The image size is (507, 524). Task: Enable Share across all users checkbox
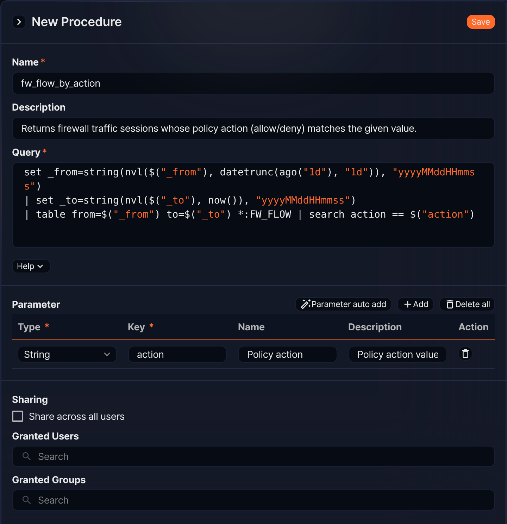tap(18, 416)
